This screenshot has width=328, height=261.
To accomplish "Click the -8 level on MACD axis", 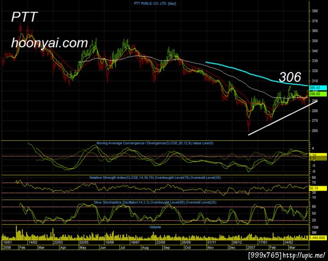I will point(313,171).
